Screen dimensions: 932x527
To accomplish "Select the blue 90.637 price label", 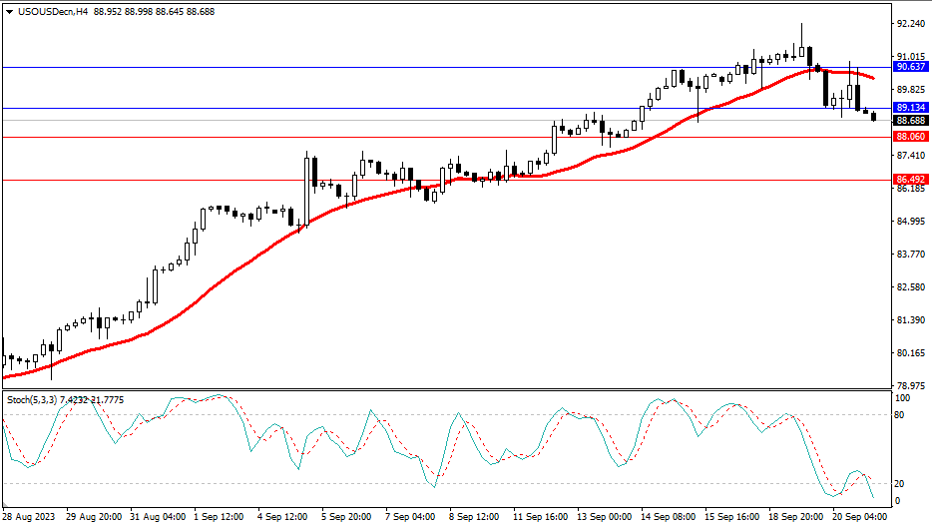I will point(910,67).
